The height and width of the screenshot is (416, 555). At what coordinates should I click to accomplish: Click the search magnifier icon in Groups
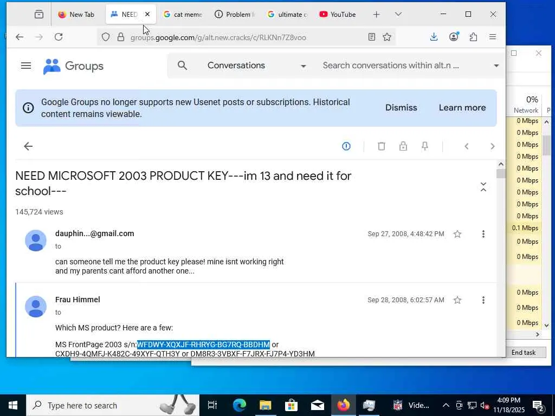coord(182,65)
